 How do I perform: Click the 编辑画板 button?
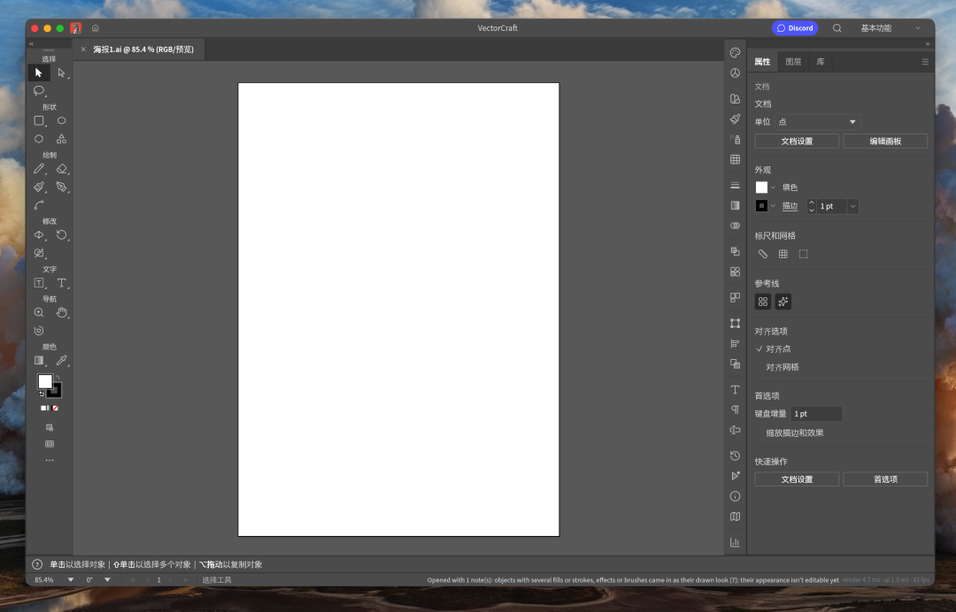pyautogui.click(x=885, y=142)
